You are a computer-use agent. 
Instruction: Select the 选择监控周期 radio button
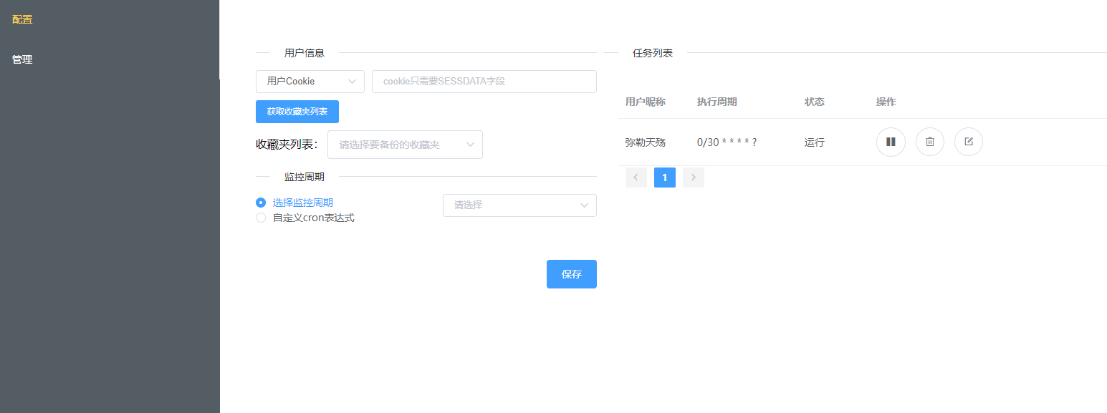[x=261, y=203]
